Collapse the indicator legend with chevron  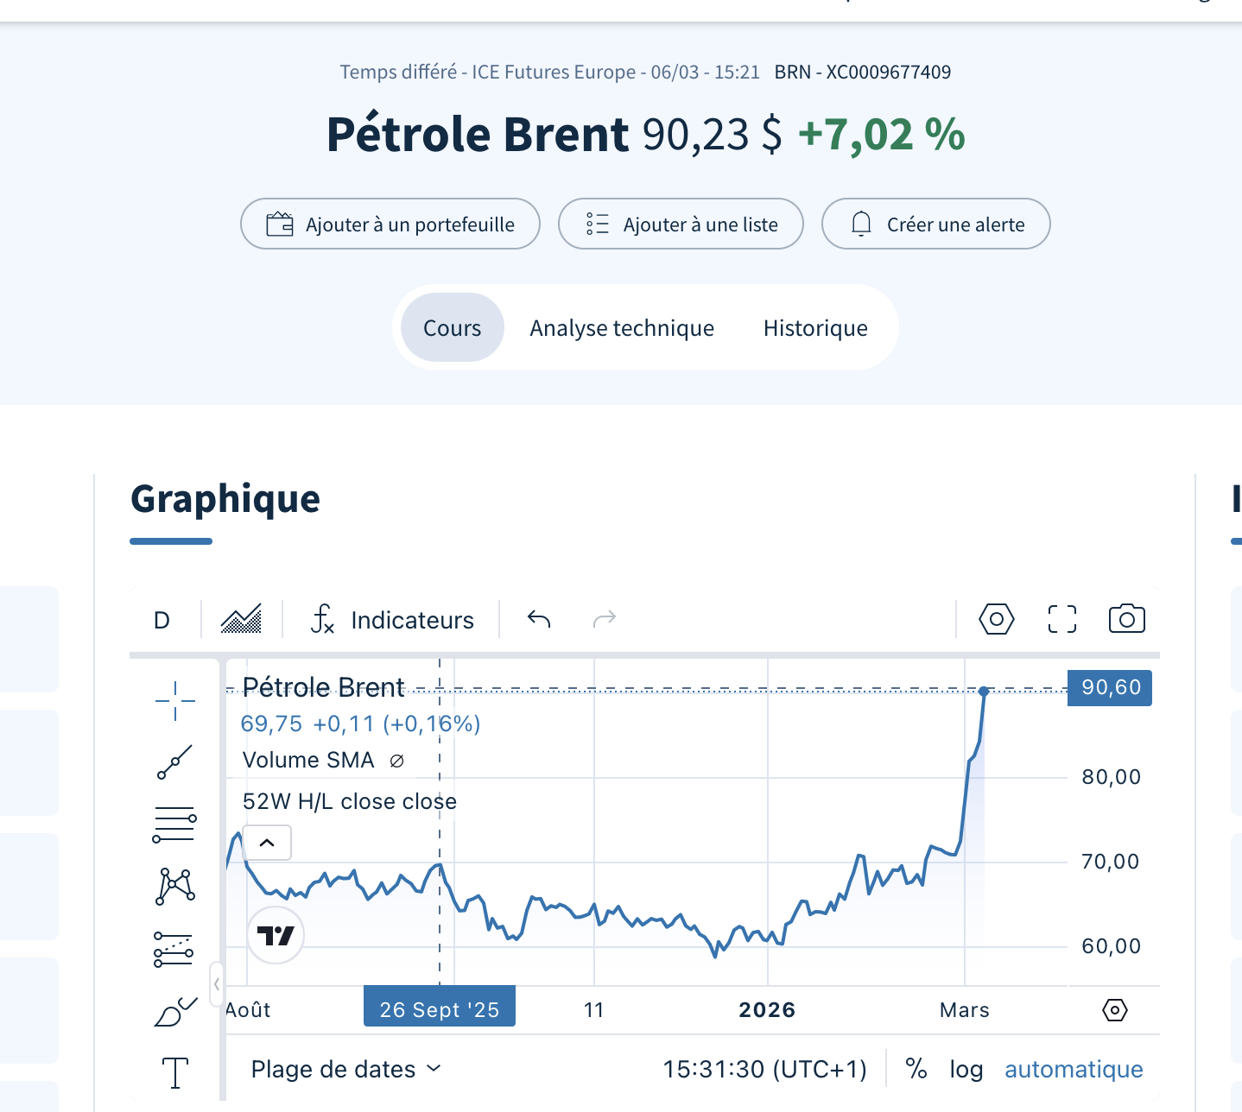[x=267, y=843]
